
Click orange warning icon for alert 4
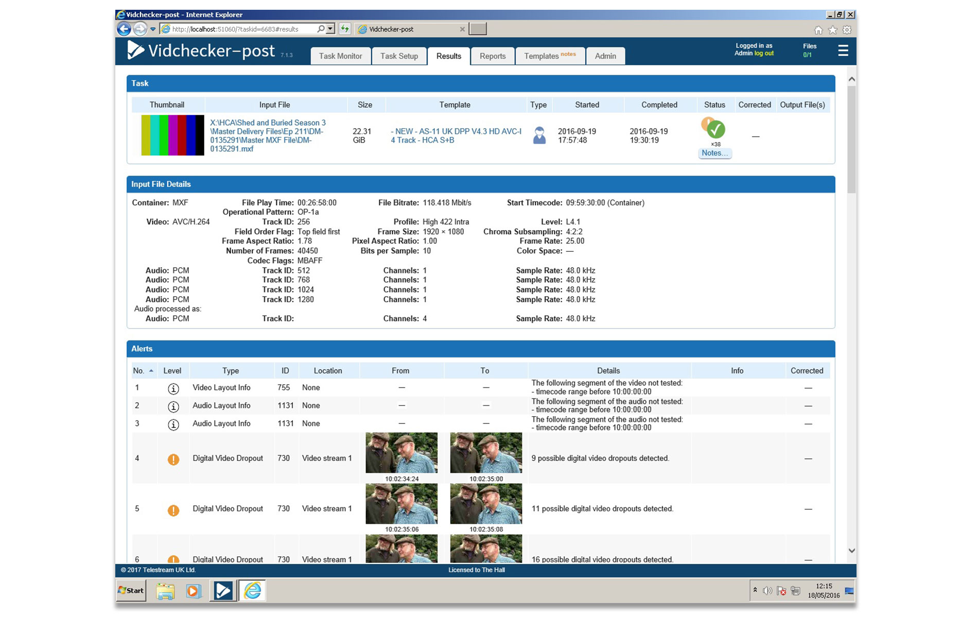173,459
